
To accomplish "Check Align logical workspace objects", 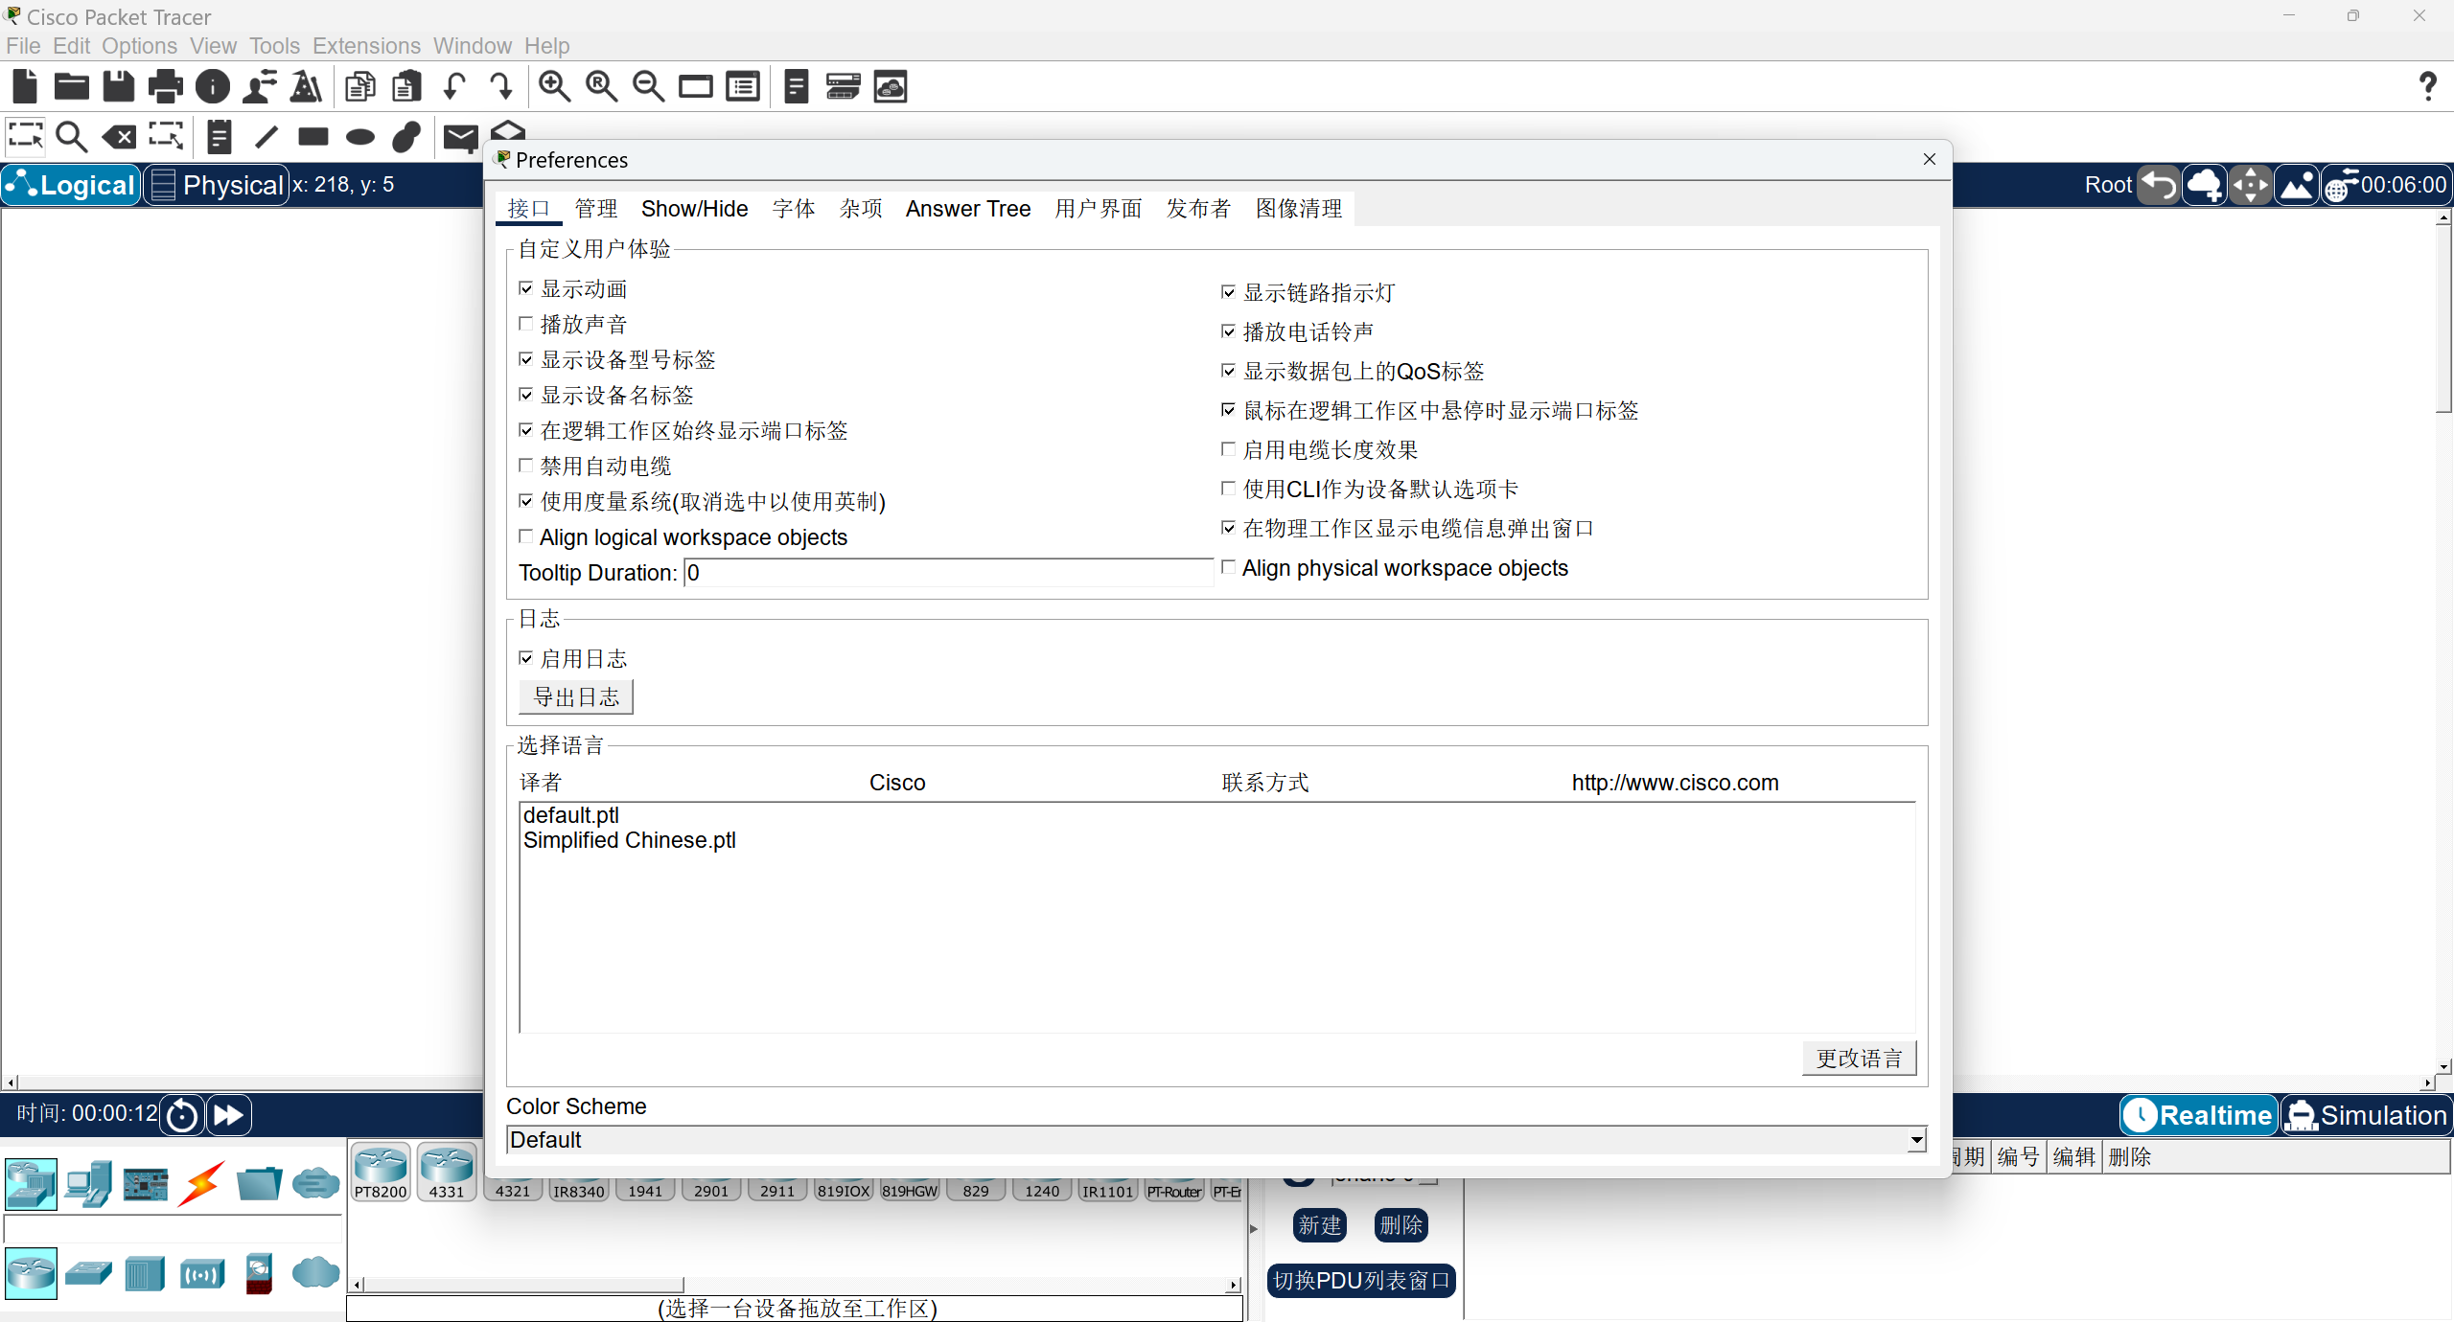I will click(526, 536).
